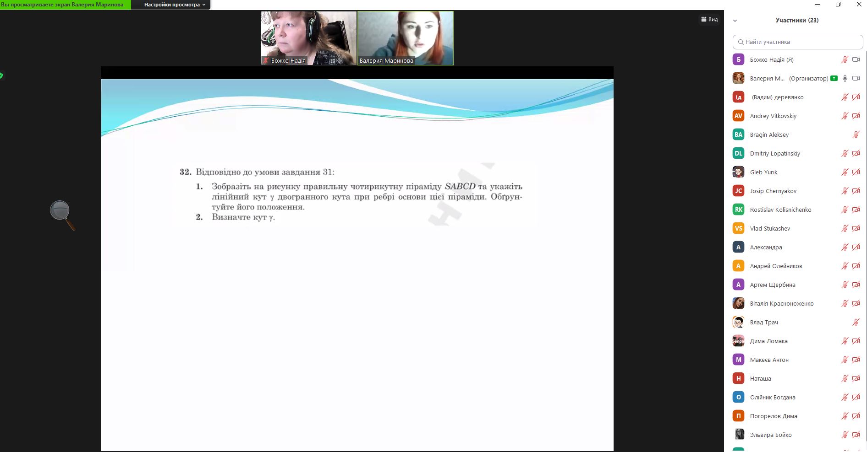Toggle Божко Надія's camera icon in list

click(x=856, y=59)
